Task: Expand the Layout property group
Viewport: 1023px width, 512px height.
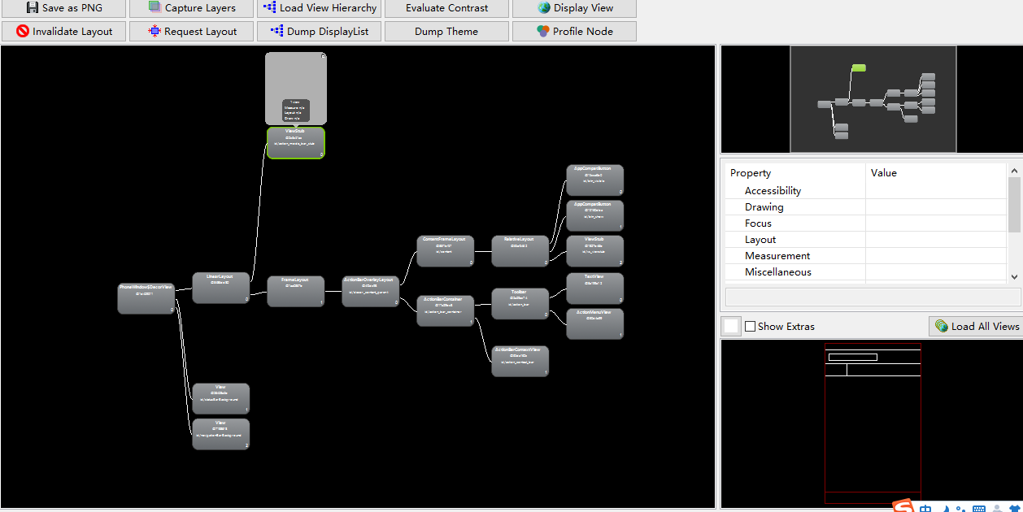Action: coord(760,240)
